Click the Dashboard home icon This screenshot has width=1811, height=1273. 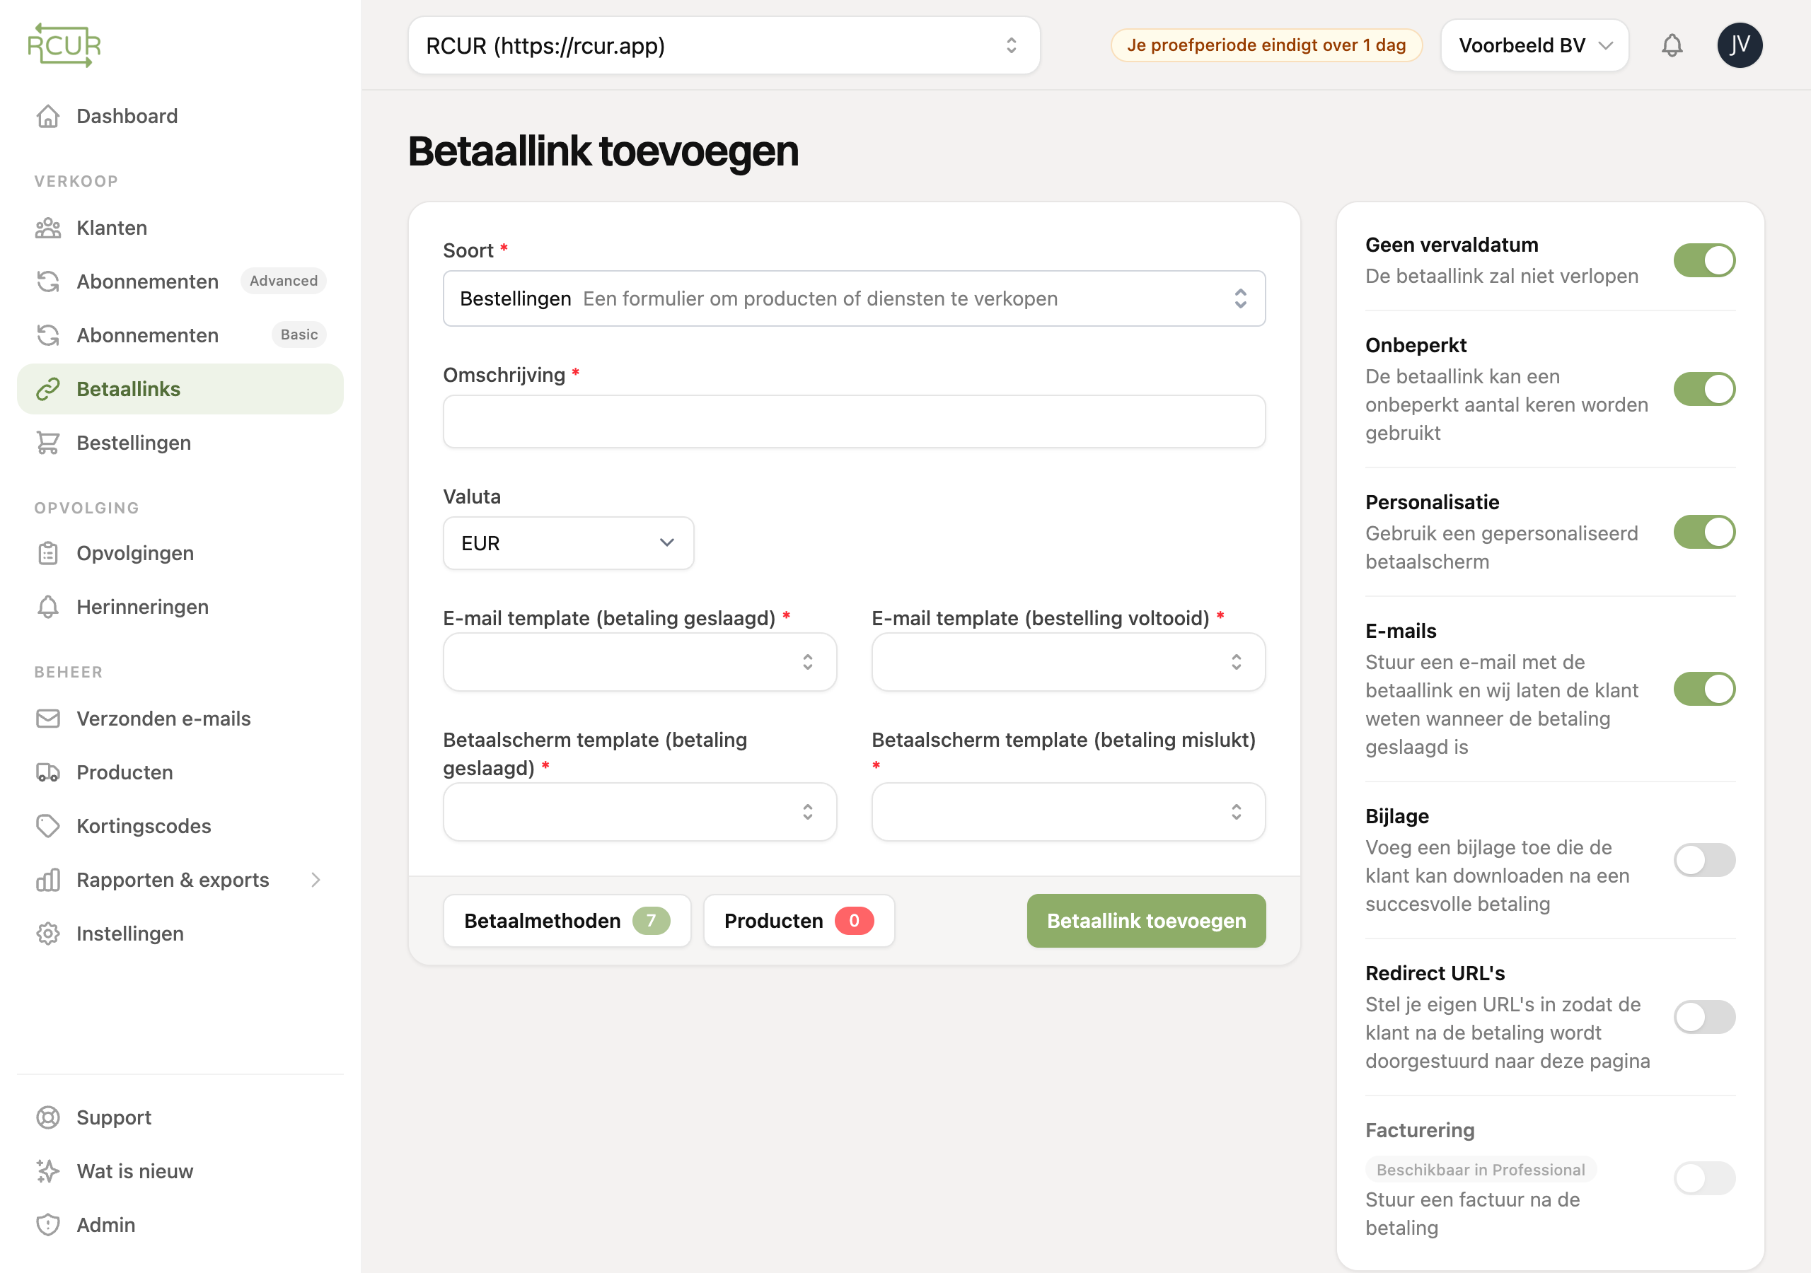coord(48,116)
